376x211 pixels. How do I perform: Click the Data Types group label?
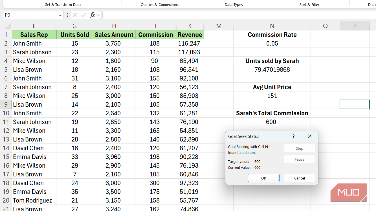pyautogui.click(x=234, y=5)
